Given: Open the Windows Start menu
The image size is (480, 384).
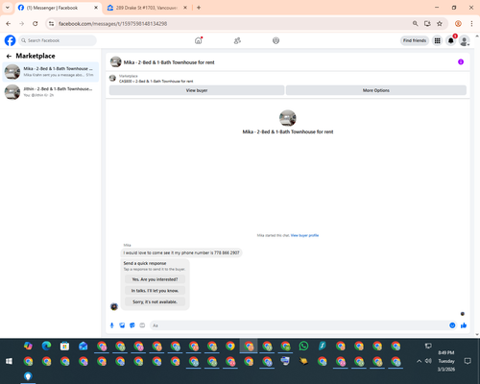Looking at the screenshot, I should pos(9,361).
